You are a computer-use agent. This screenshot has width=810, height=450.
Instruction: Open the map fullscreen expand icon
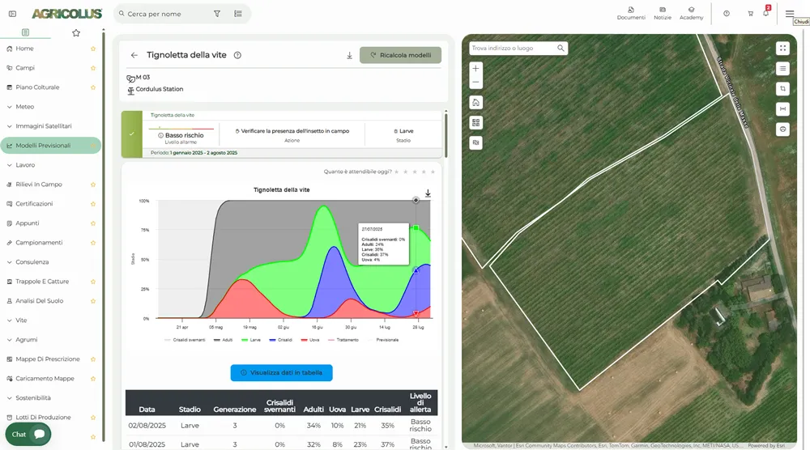(782, 49)
